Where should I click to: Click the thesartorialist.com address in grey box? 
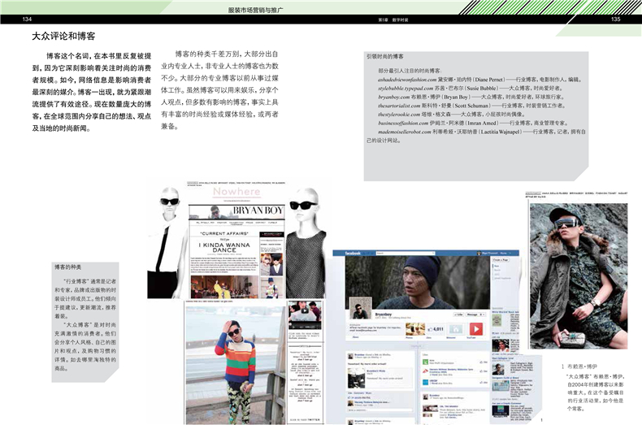point(398,106)
